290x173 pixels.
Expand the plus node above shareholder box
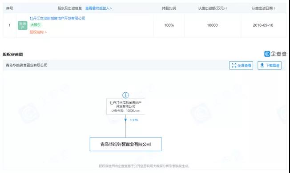[125, 95]
